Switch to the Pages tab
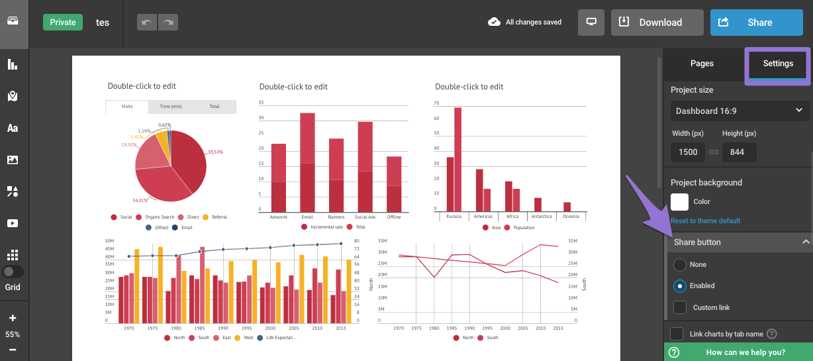Screen dimensions: 813x361 702,64
